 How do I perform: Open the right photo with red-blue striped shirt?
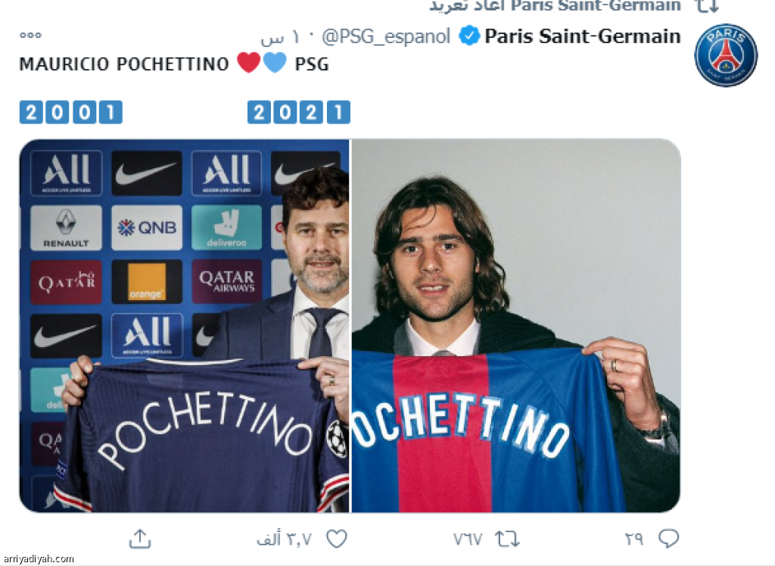click(x=516, y=326)
